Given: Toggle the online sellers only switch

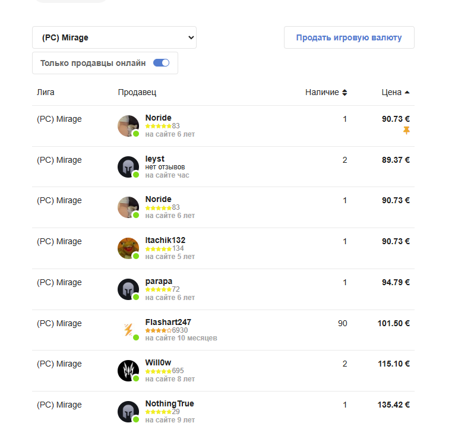Looking at the screenshot, I should pos(161,63).
